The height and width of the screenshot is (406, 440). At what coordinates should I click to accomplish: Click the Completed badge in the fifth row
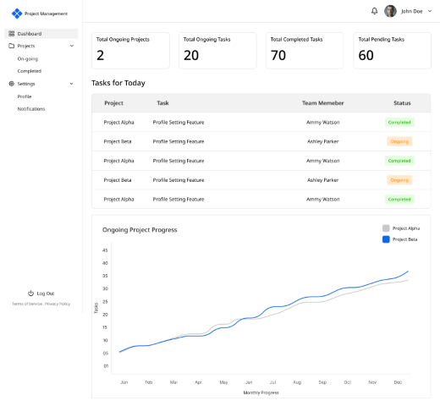pos(399,199)
